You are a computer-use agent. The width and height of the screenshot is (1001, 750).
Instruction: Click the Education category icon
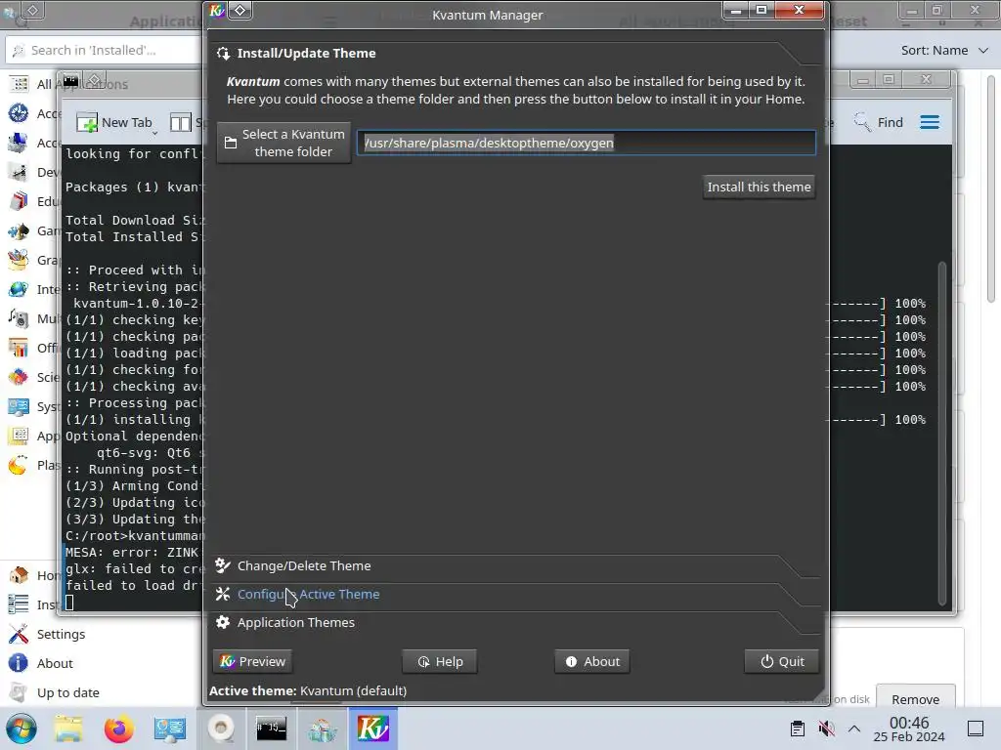[x=19, y=201]
